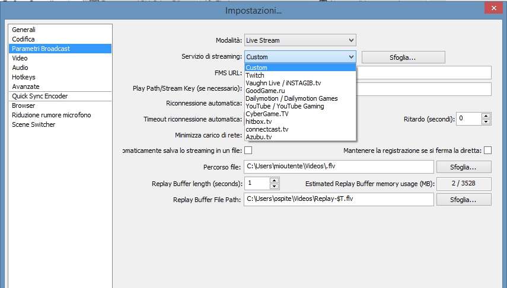Select hitbox.tv in dropdown list
507x288 pixels.
pyautogui.click(x=258, y=121)
